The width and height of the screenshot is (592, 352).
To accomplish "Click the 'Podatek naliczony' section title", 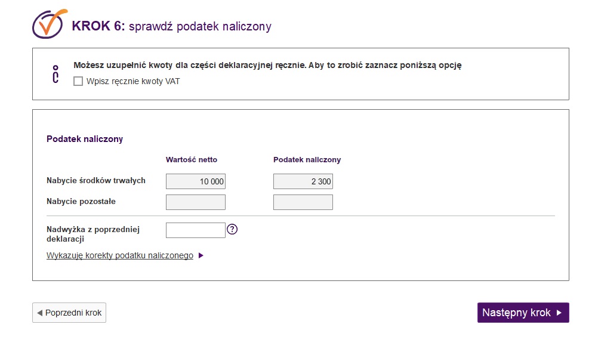I will [85, 139].
